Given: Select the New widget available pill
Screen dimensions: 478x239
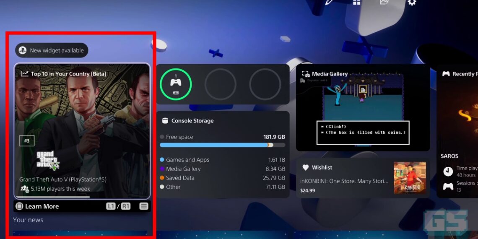Looking at the screenshot, I should click(x=52, y=50).
